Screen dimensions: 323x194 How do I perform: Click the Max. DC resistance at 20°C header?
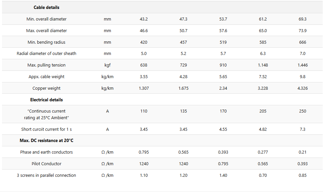point(47,141)
